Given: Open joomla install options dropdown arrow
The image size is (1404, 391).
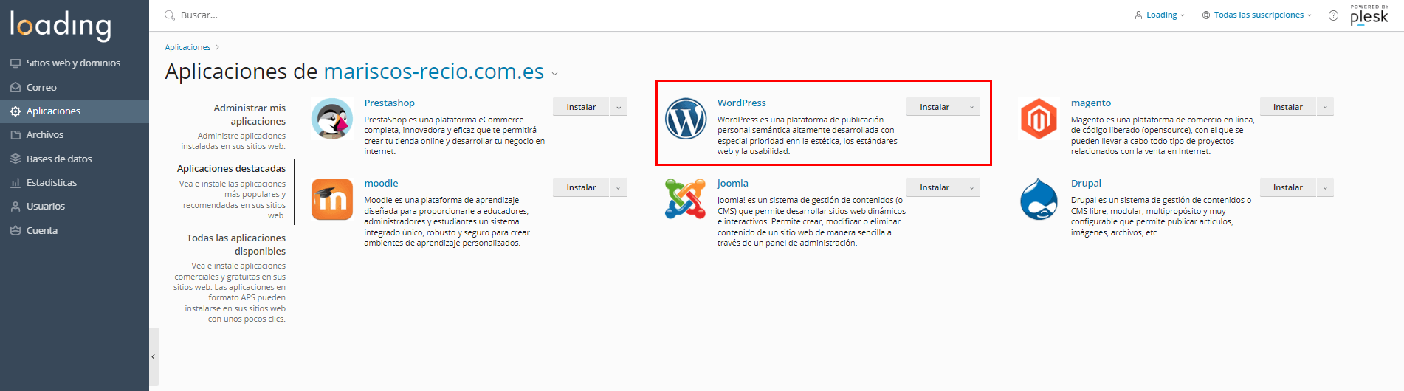Looking at the screenshot, I should click(971, 187).
